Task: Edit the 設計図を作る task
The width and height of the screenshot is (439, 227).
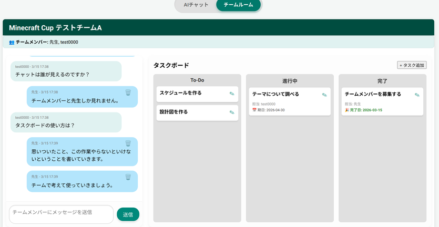Action: pyautogui.click(x=232, y=112)
